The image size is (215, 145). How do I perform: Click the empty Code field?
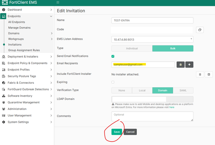tap(152, 30)
